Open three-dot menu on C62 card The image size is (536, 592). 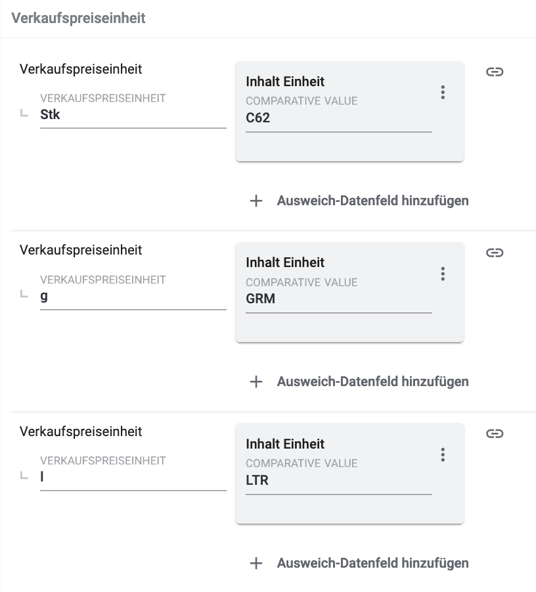pyautogui.click(x=443, y=92)
